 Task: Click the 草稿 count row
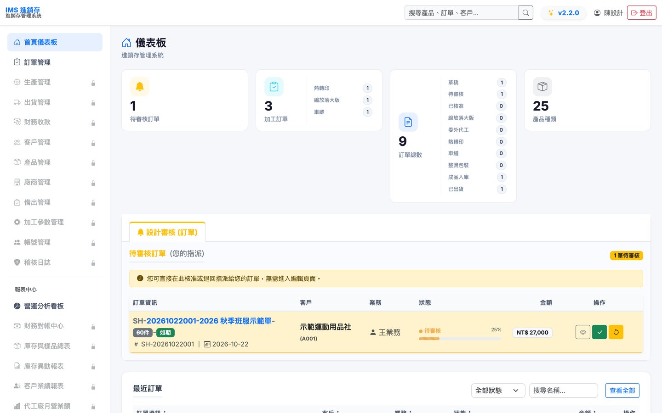477,83
